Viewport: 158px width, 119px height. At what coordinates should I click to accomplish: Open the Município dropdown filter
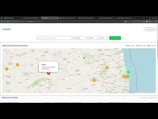pyautogui.click(x=80, y=38)
